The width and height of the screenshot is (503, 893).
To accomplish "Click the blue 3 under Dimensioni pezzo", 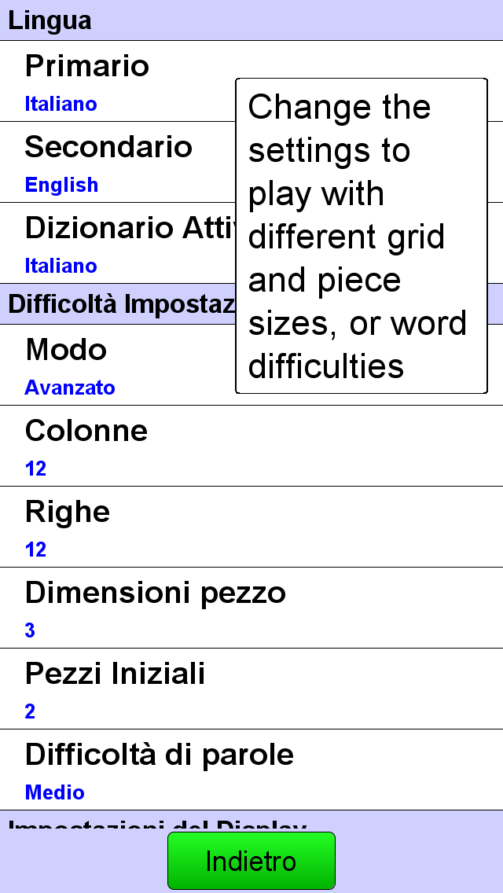I will (30, 630).
